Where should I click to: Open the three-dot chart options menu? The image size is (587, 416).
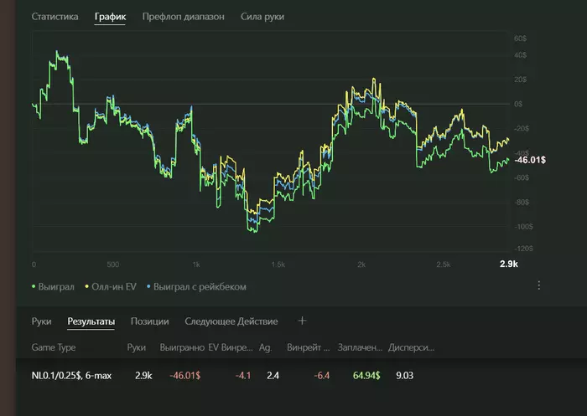click(538, 285)
